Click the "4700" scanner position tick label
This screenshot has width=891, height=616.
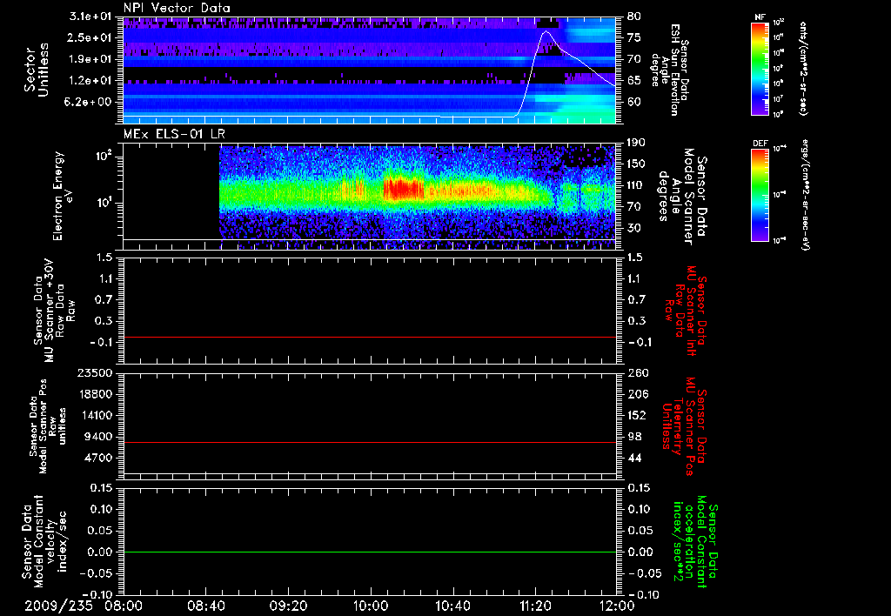[x=100, y=458]
